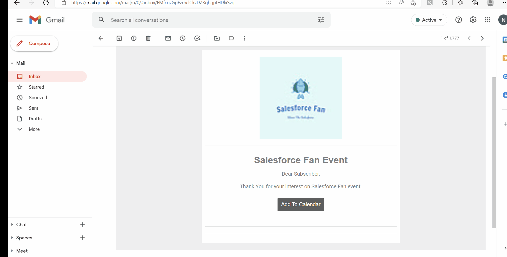Expand the Meet section
The height and width of the screenshot is (257, 507).
point(12,251)
